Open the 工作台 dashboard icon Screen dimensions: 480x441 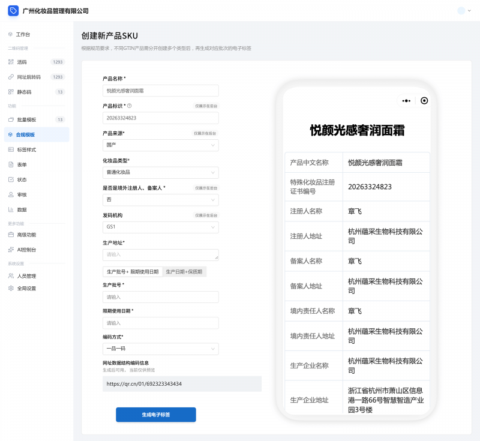point(10,34)
